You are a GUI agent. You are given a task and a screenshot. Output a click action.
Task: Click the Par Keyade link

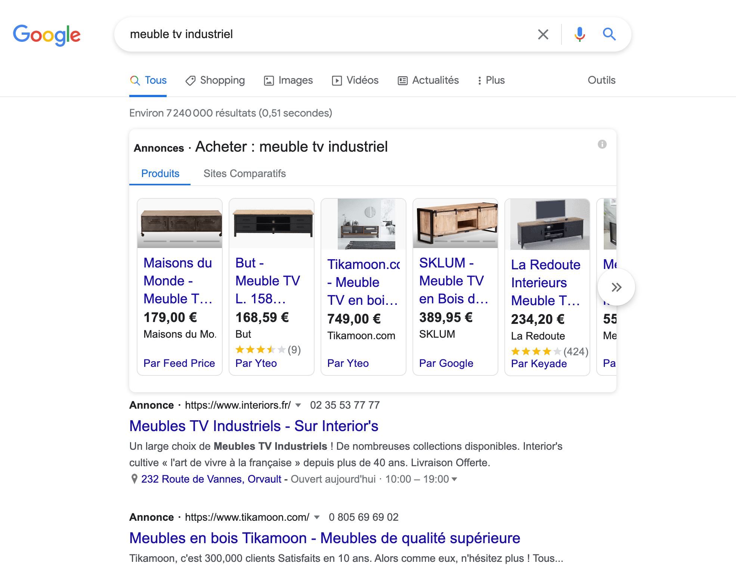(539, 363)
